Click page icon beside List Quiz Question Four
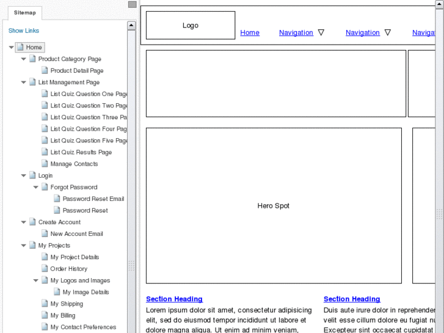The height and width of the screenshot is (333, 444). pyautogui.click(x=45, y=129)
